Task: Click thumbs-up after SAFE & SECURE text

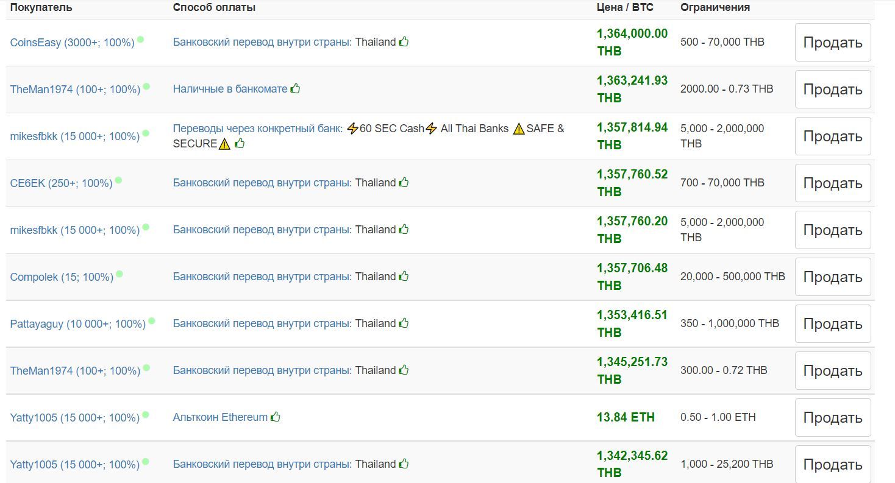Action: (240, 143)
